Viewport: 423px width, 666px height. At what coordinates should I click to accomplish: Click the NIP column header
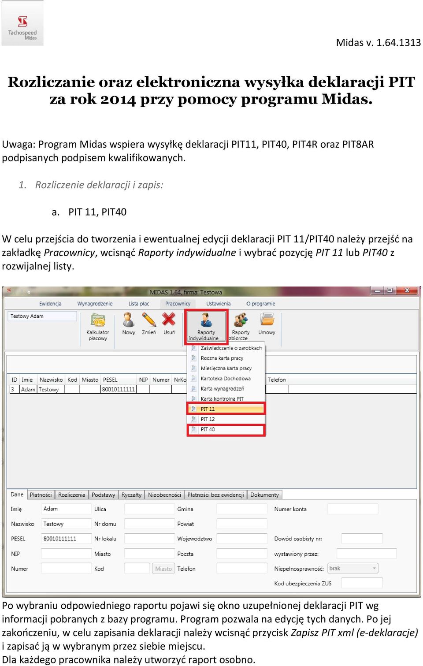point(144,380)
